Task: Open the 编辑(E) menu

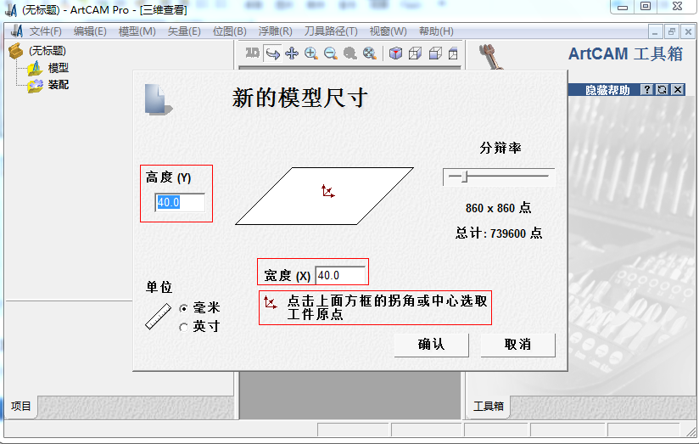Action: (90, 31)
